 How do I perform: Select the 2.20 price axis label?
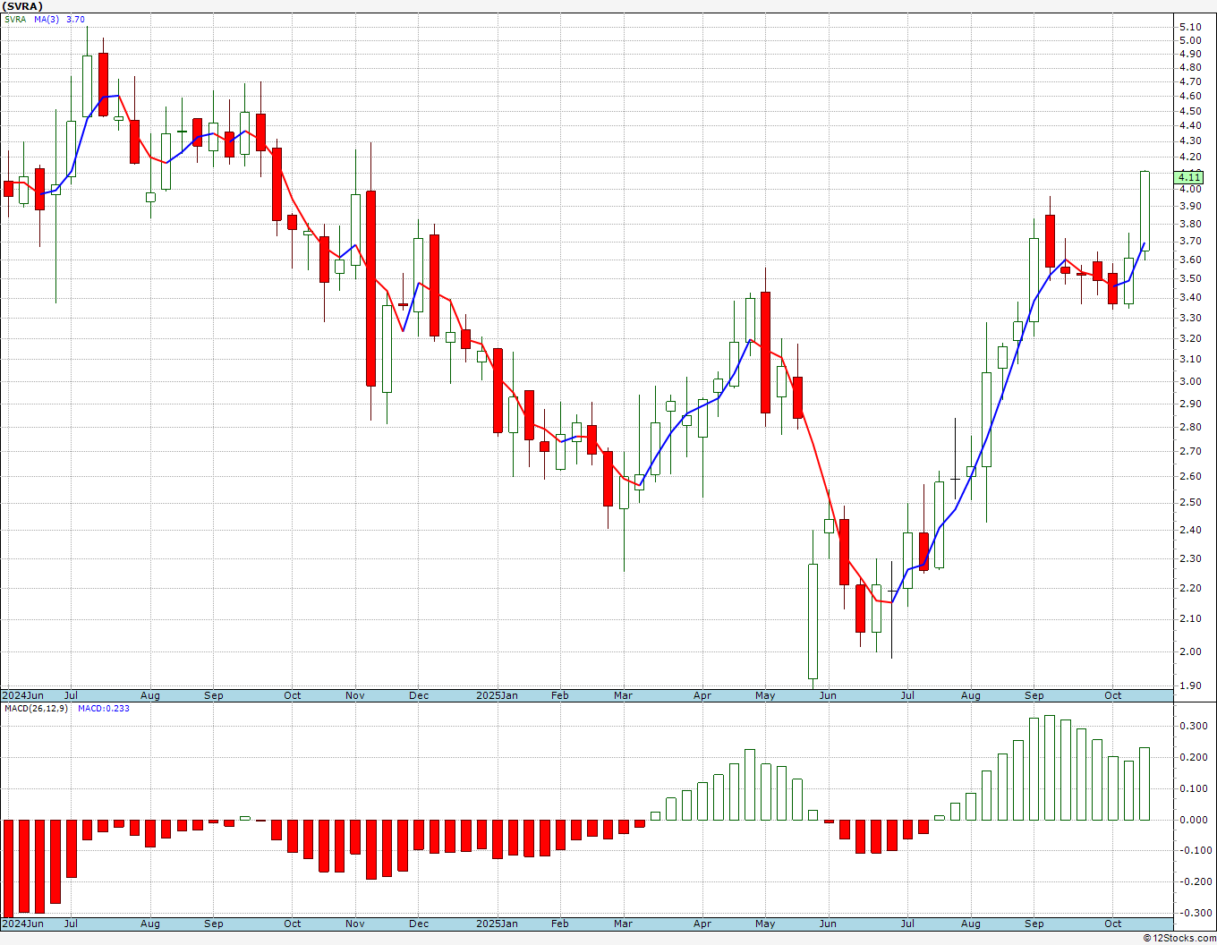(1190, 588)
